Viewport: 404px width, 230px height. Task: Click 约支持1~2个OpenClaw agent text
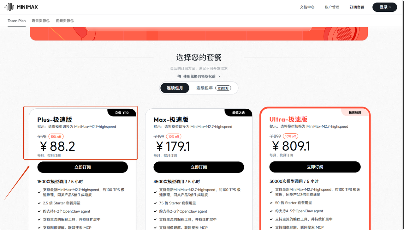[67, 211]
